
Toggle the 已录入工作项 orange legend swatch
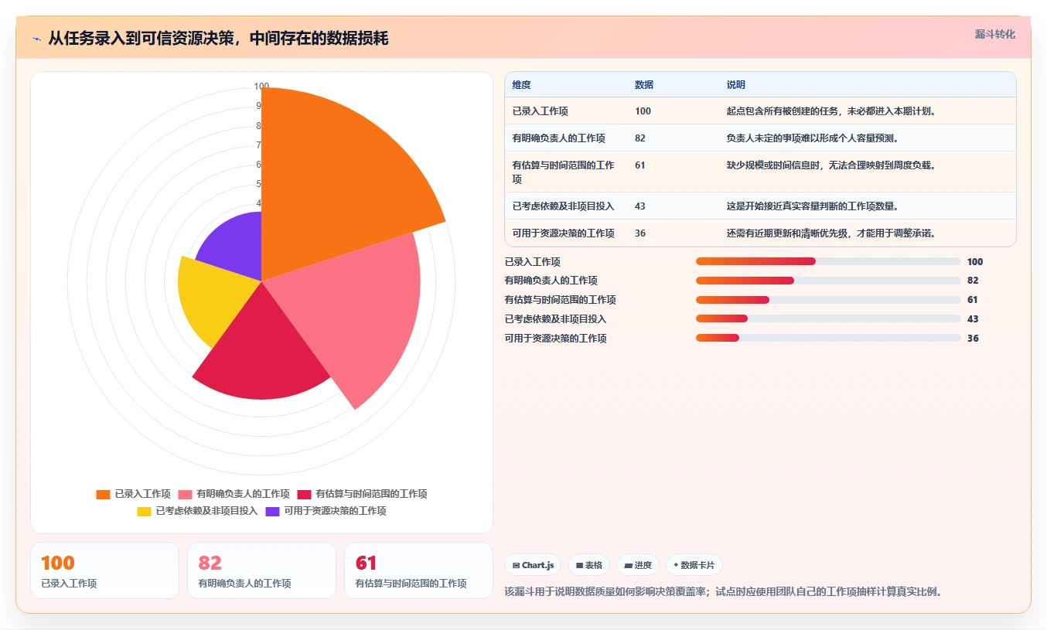click(103, 494)
